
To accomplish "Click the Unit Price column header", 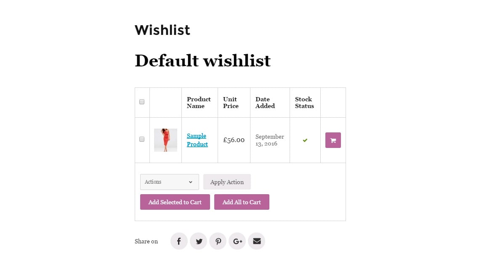I will click(231, 103).
